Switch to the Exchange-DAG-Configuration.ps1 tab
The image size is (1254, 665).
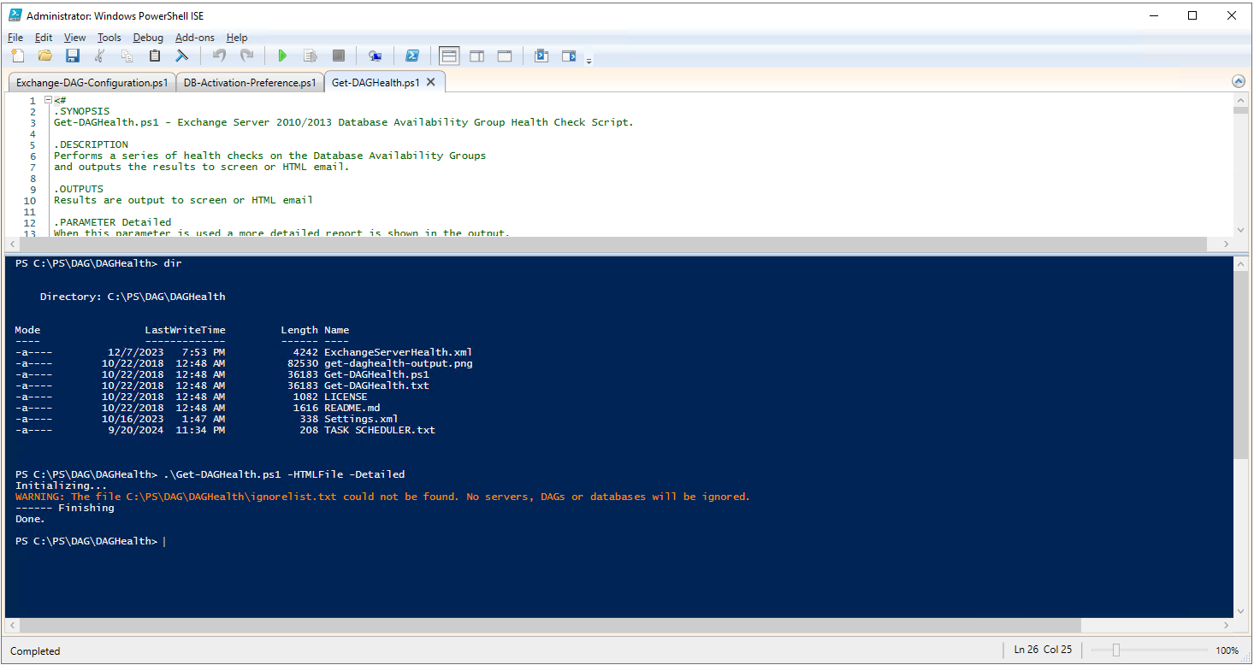(92, 83)
